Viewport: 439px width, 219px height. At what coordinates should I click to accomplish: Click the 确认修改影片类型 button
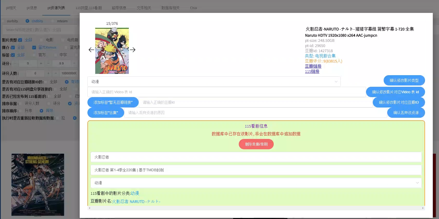click(404, 80)
